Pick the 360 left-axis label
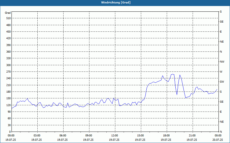Screen dimensions: 230x143 tap(9, 52)
